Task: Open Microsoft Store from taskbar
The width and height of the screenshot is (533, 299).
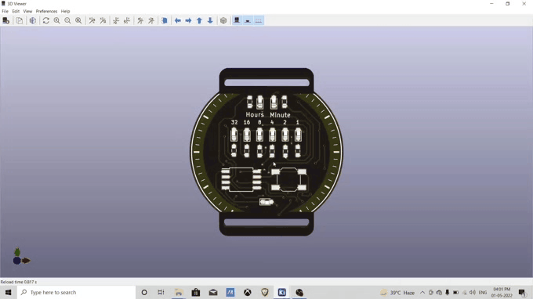Action: [x=196, y=292]
